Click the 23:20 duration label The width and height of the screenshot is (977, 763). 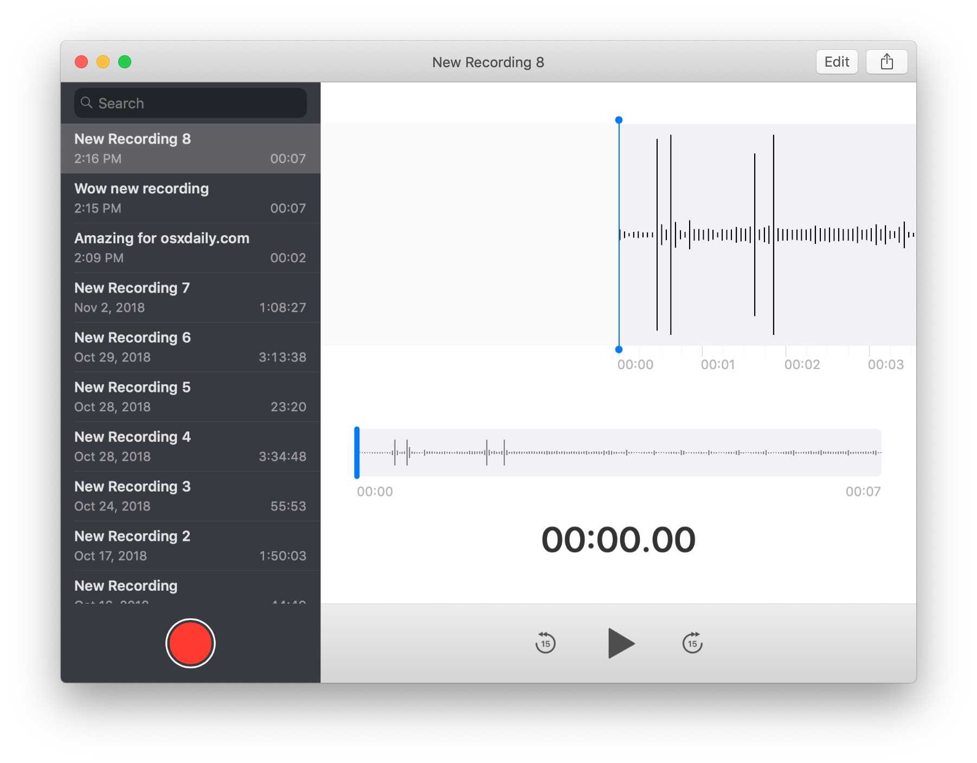click(288, 407)
